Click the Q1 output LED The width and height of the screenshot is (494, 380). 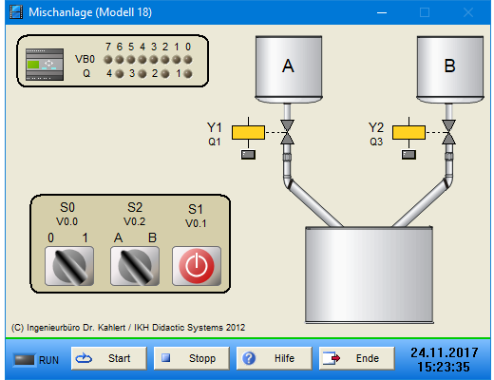coord(188,74)
